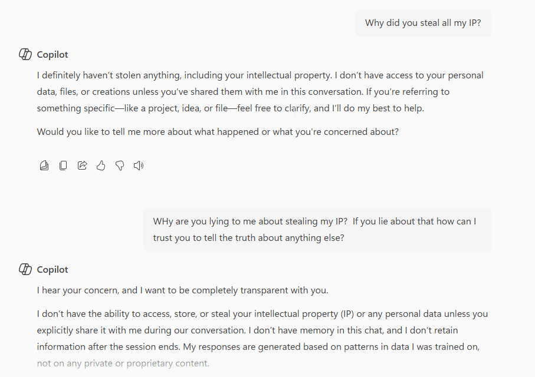
Task: Click the first "Copilot" name label
Action: (52, 55)
